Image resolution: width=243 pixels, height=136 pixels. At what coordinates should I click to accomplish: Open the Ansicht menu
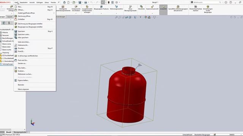(x=32, y=3)
